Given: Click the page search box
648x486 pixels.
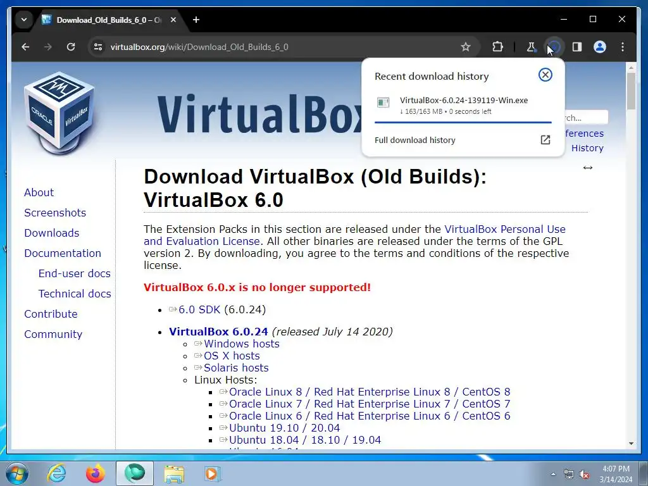Looking at the screenshot, I should (x=586, y=118).
